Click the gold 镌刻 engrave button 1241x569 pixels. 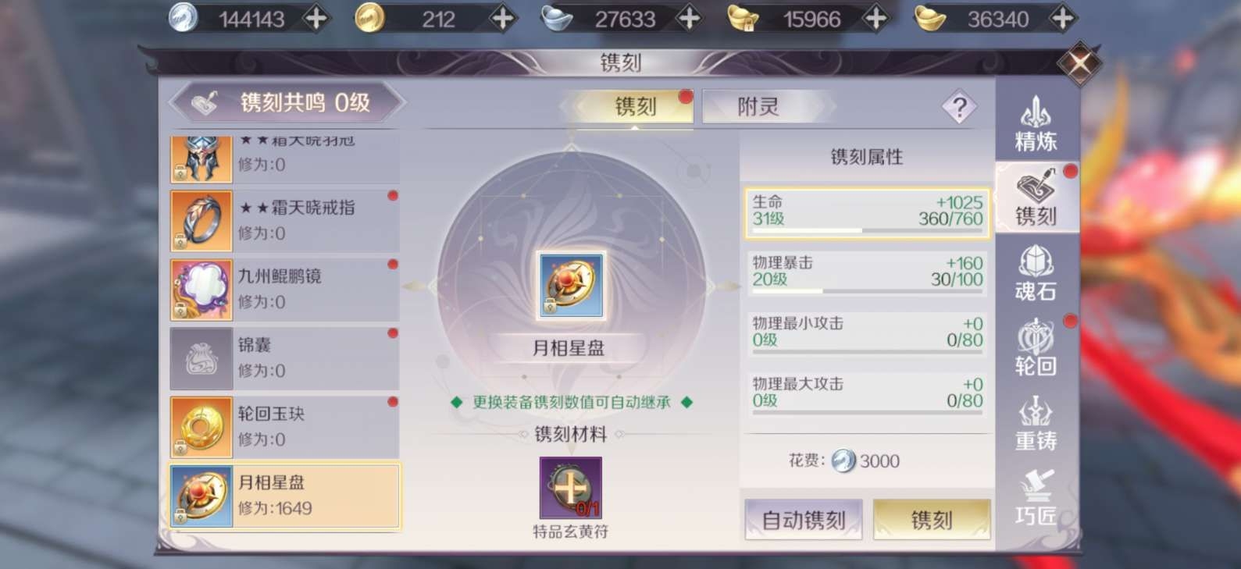pyautogui.click(x=932, y=520)
